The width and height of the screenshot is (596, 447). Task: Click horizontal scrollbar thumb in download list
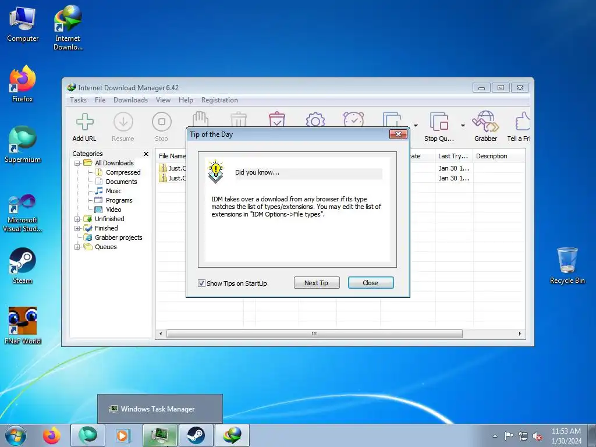click(314, 334)
